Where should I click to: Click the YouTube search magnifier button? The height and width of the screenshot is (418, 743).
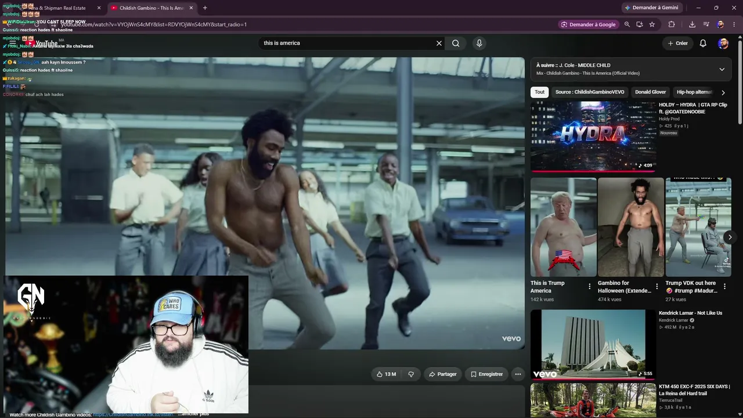456,43
